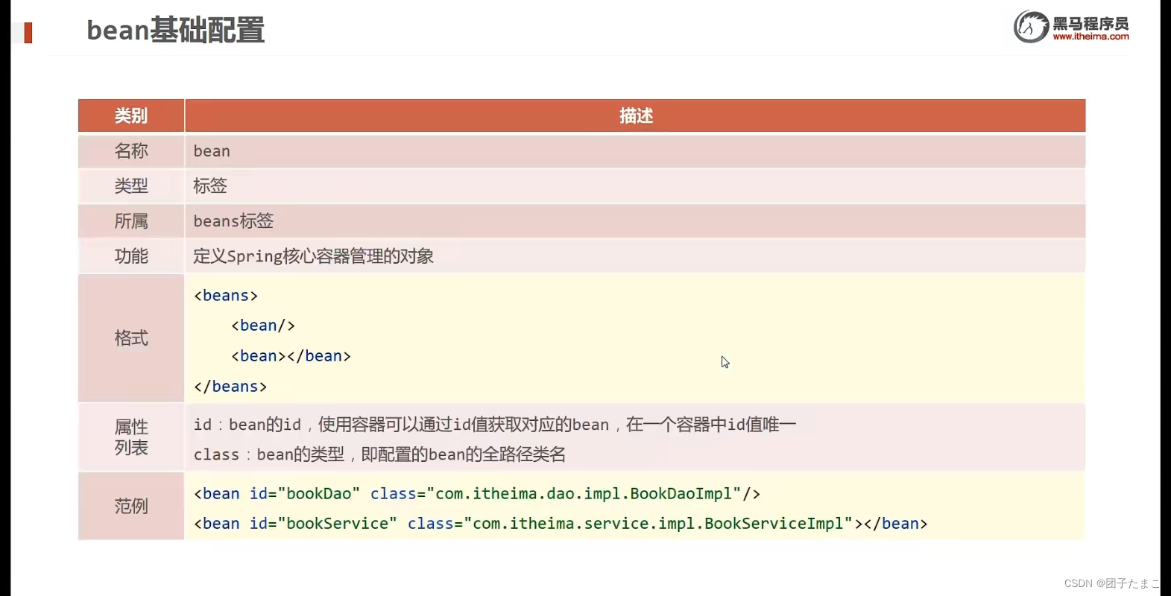Click the '标签' value cell
This screenshot has width=1171, height=596.
pos(635,186)
